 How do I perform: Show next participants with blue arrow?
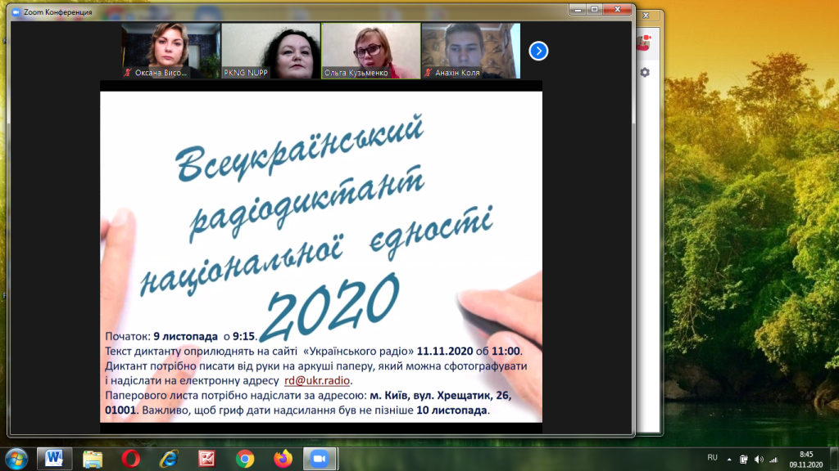tap(538, 51)
